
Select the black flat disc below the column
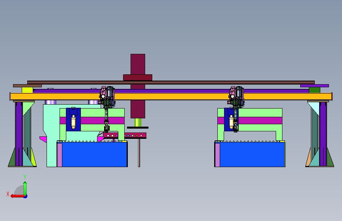pos(138,127)
